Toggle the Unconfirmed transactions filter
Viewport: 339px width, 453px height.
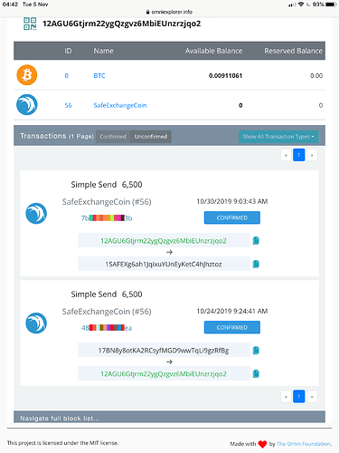tap(151, 137)
